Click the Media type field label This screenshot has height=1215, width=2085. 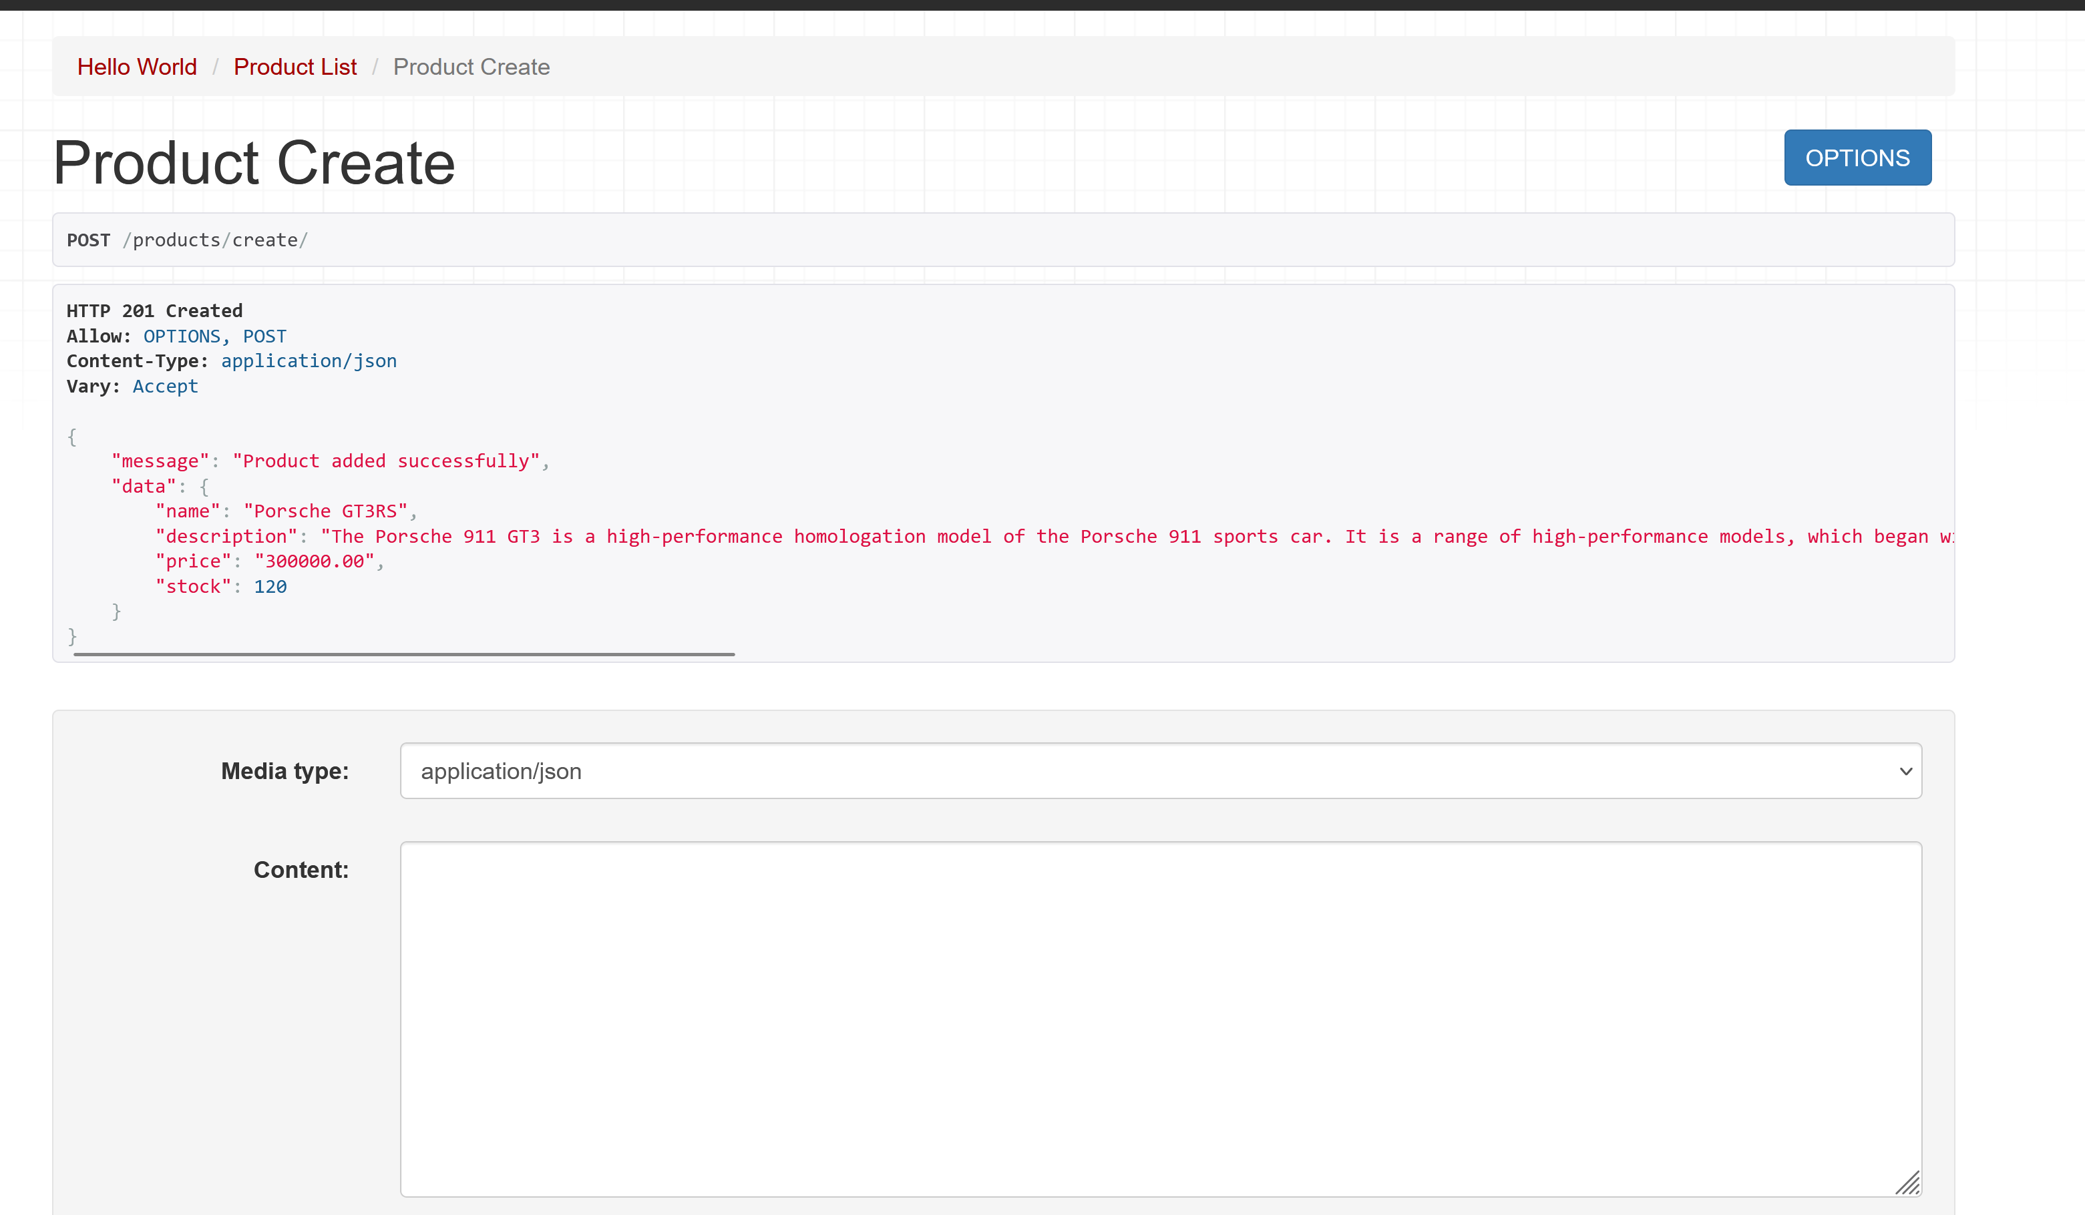(285, 771)
